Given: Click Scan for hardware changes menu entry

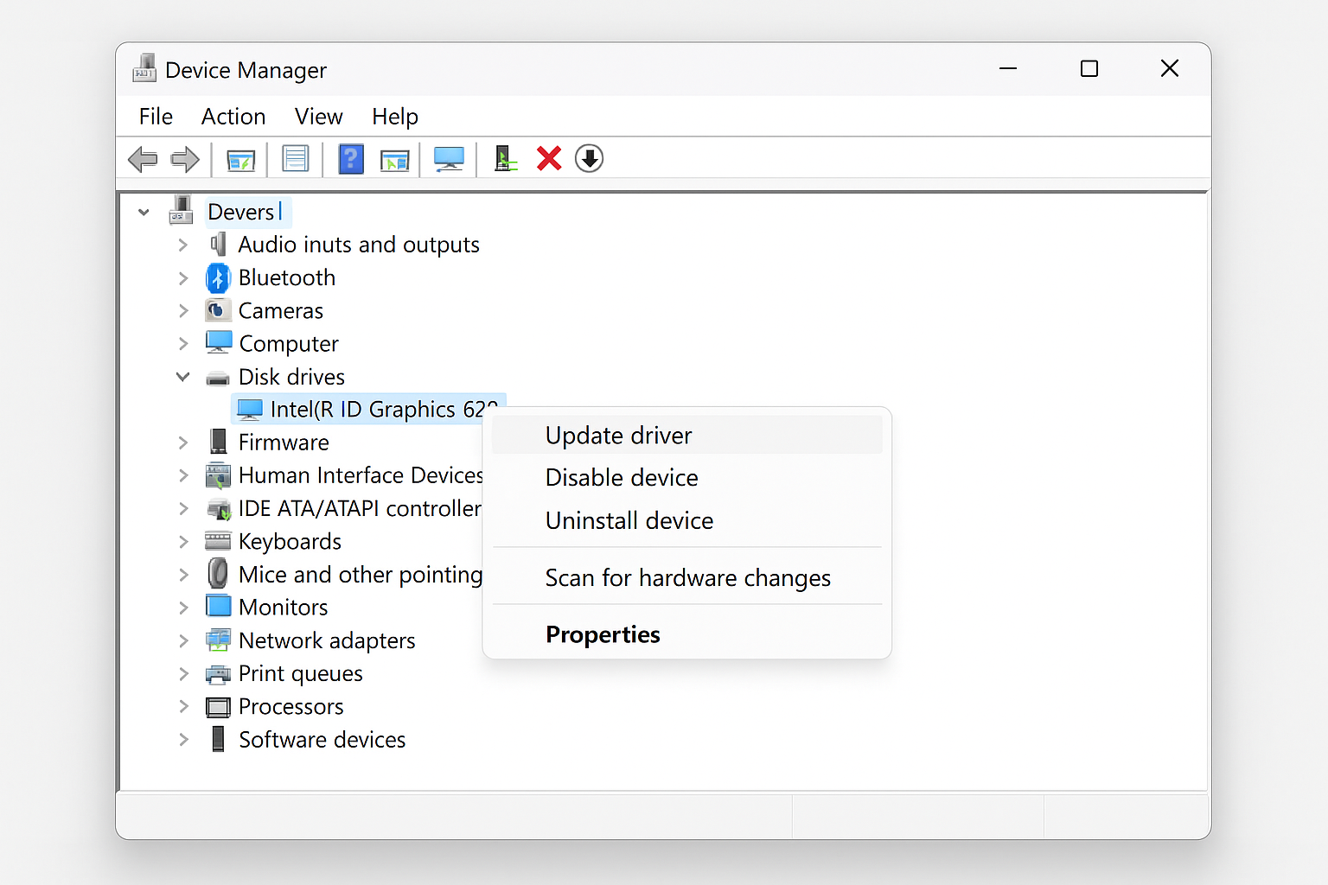Looking at the screenshot, I should [687, 577].
